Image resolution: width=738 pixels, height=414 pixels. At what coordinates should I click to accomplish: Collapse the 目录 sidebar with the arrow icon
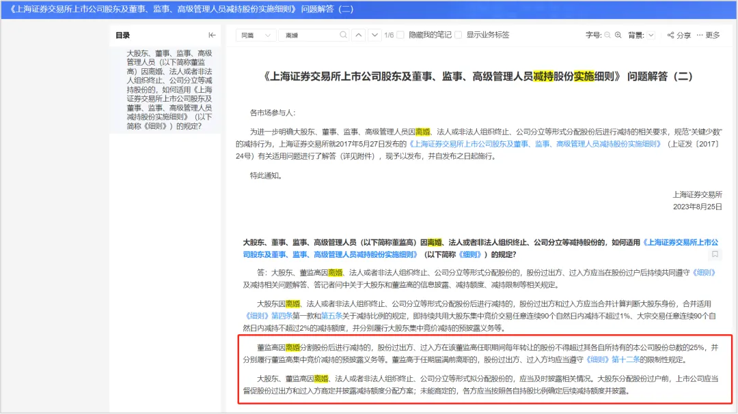click(x=212, y=35)
